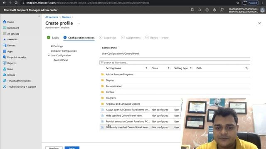266x149 pixels.
Task: Open the browser three-dot menu
Action: tap(262, 3)
